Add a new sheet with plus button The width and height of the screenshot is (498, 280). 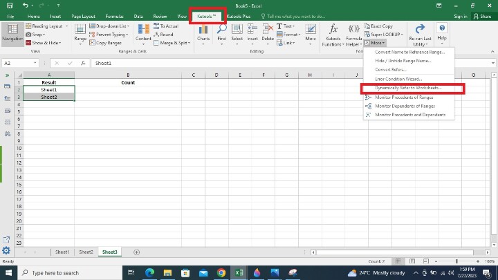[136, 252]
